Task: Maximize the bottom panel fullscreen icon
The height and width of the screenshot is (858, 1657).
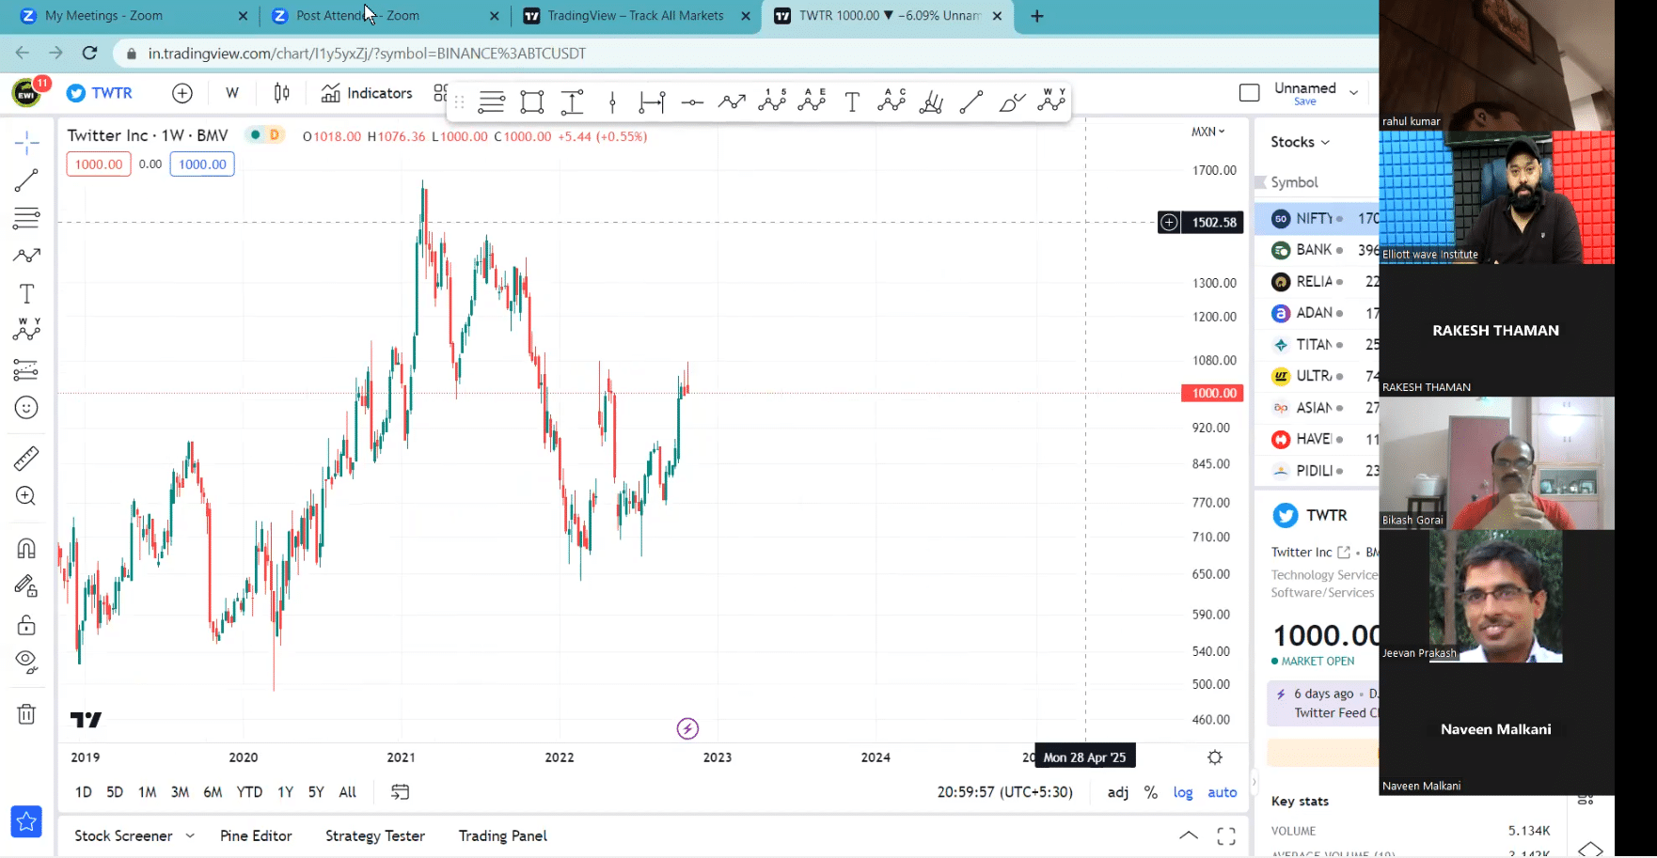Action: tap(1226, 835)
